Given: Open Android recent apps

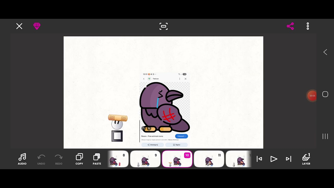Looking at the screenshot, I should (x=325, y=136).
